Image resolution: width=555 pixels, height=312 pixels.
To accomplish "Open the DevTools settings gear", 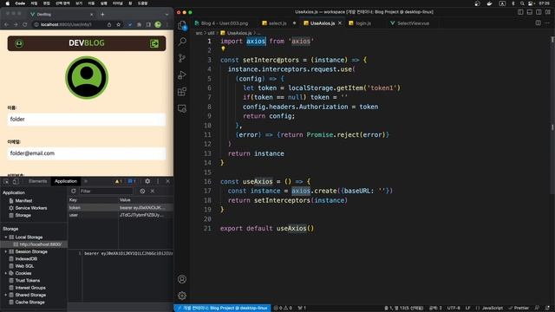I will (147, 181).
